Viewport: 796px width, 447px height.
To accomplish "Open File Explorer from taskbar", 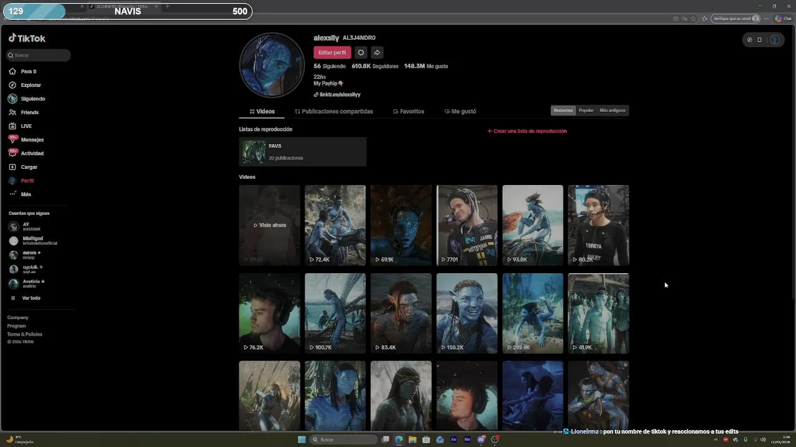I will (412, 440).
